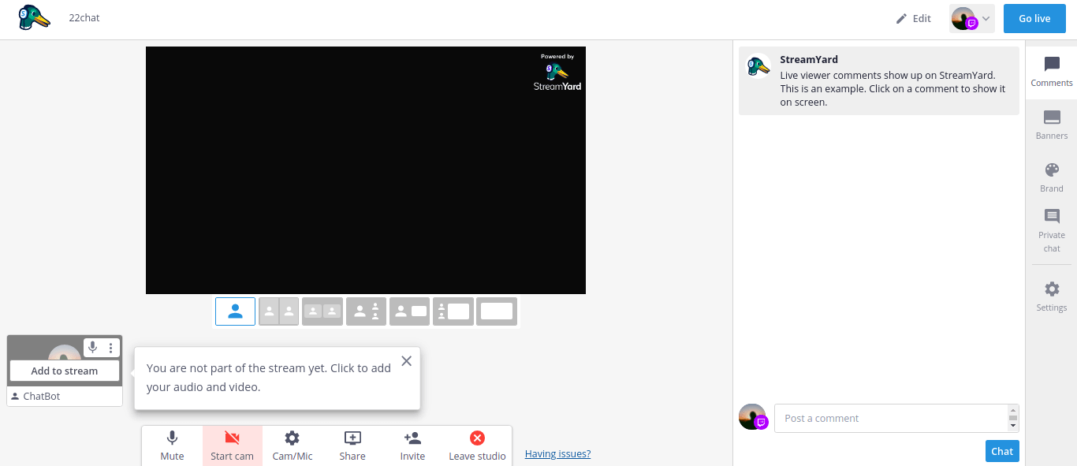Click the Post a comment field
The height and width of the screenshot is (466, 1077).
click(x=891, y=418)
